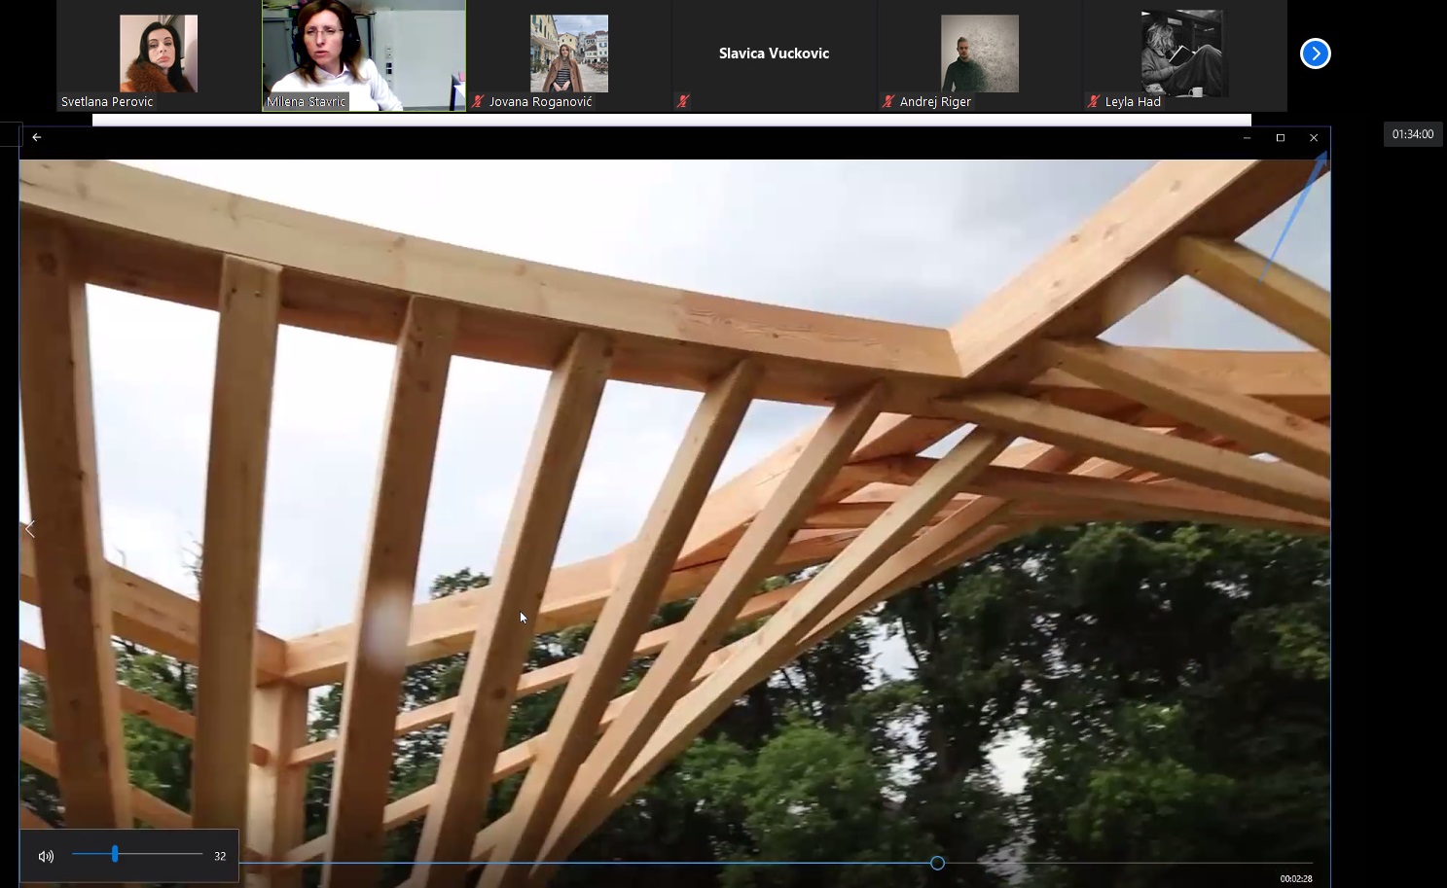Viewport: 1447px width, 888px height.
Task: Select Jovana Roganović's video thumbnail
Action: click(569, 55)
